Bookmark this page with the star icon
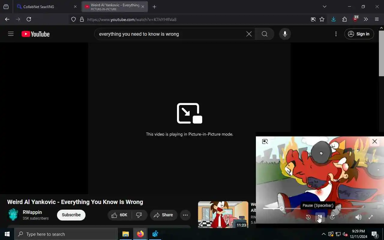This screenshot has width=384, height=240. (x=322, y=19)
